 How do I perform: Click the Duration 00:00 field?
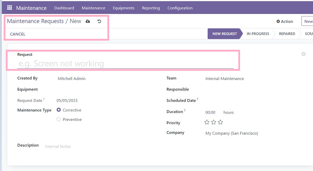tap(210, 113)
